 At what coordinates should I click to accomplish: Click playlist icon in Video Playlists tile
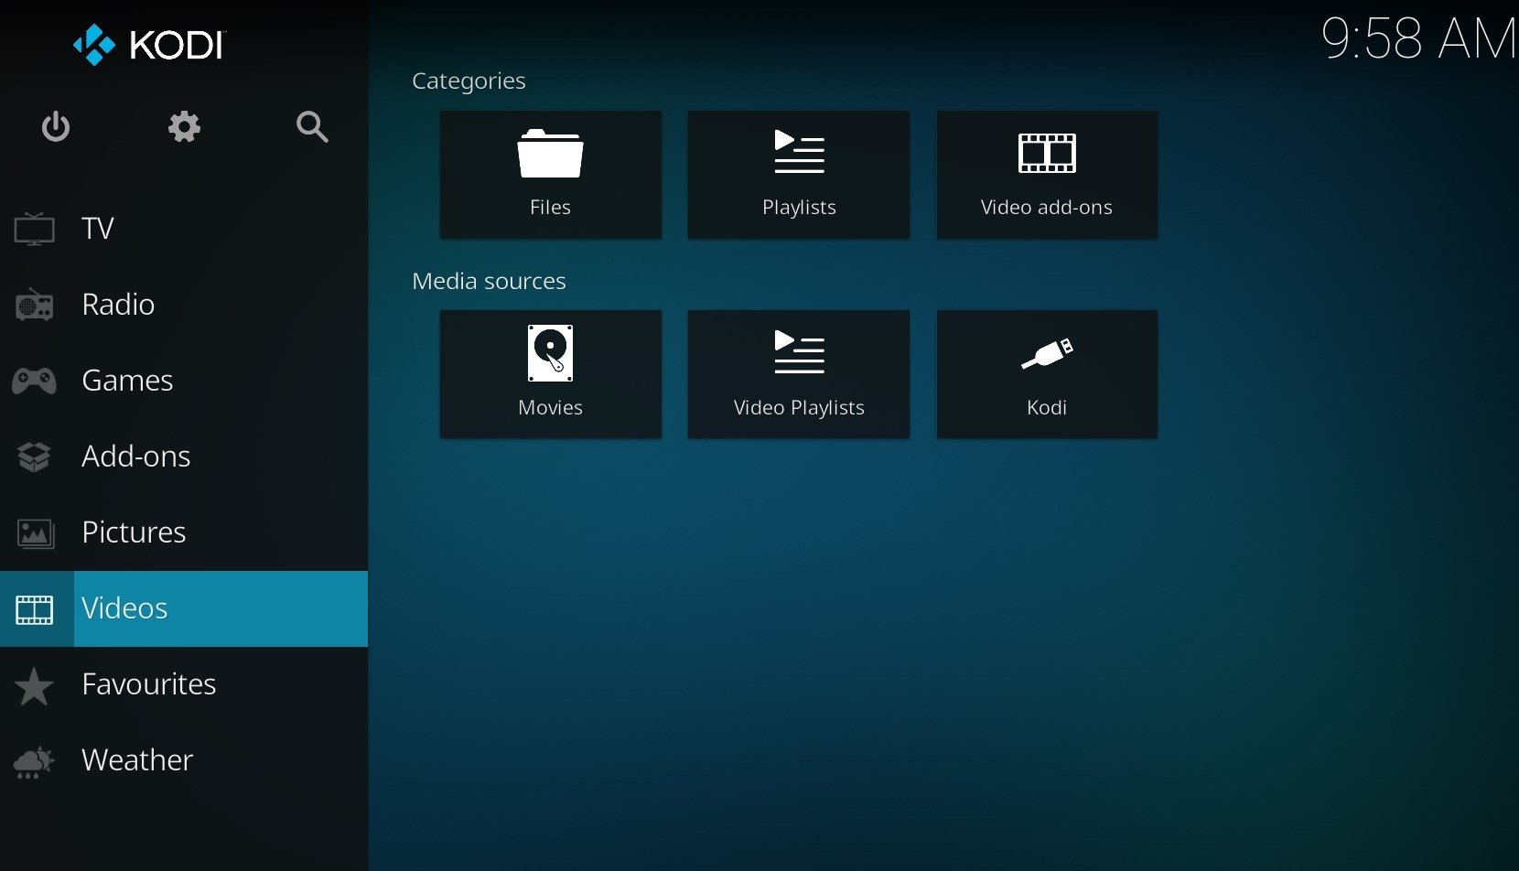[800, 352]
